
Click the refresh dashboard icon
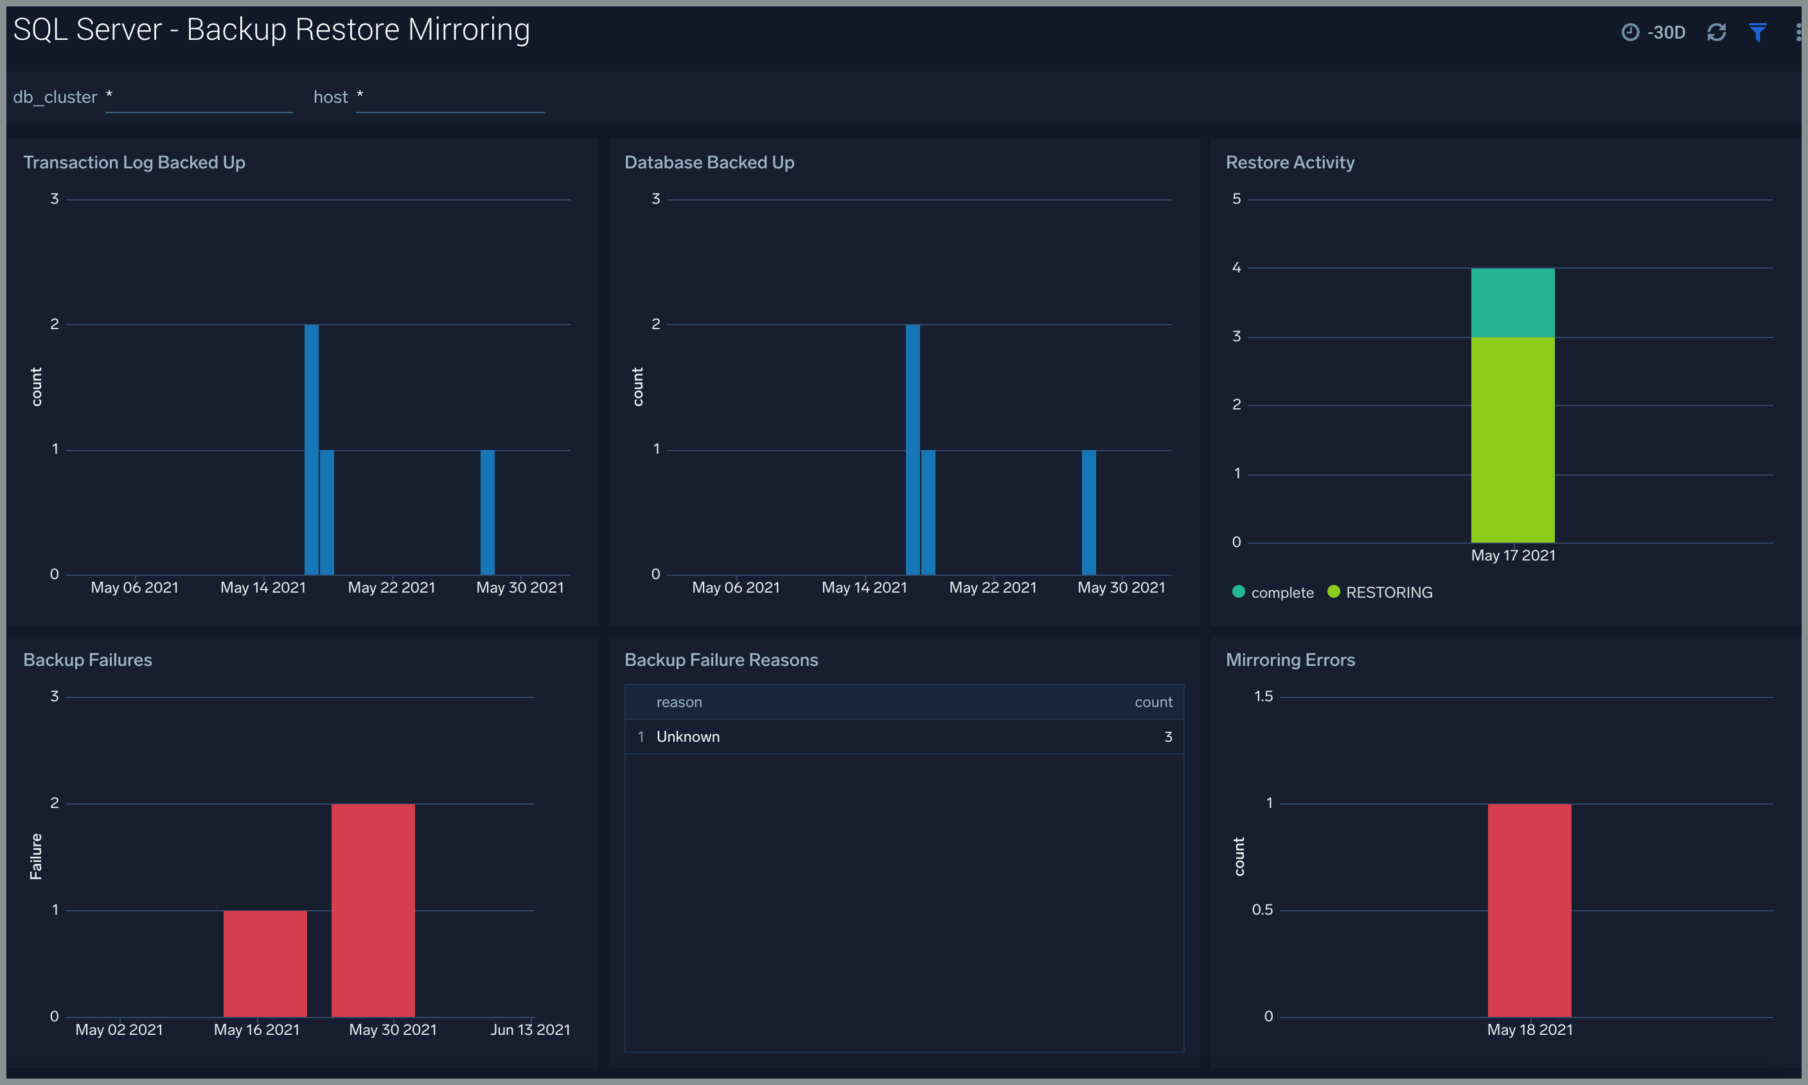[x=1717, y=32]
